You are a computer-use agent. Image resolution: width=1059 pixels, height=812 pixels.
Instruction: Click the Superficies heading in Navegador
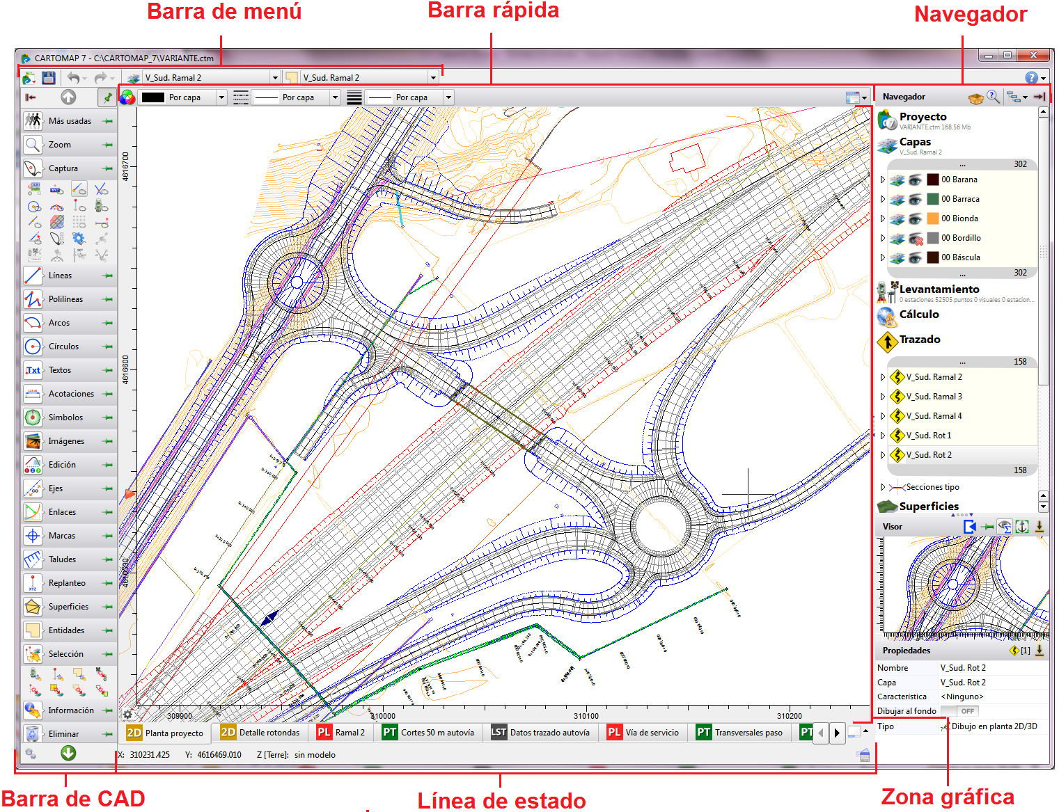(929, 506)
